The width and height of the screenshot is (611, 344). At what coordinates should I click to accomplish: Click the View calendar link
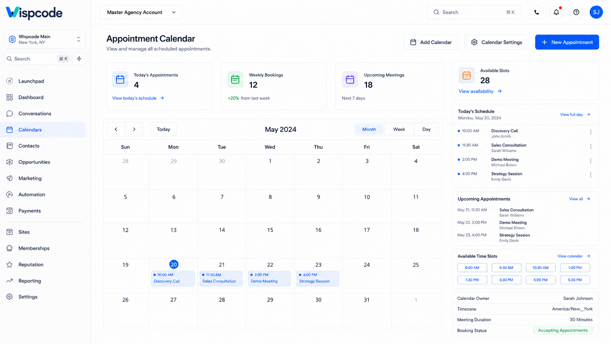pos(574,256)
